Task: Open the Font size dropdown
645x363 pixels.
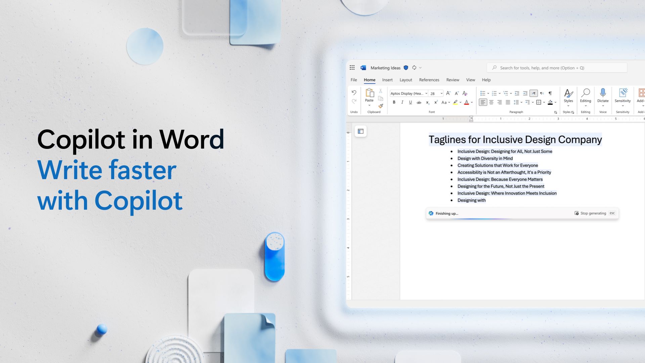Action: tap(440, 93)
